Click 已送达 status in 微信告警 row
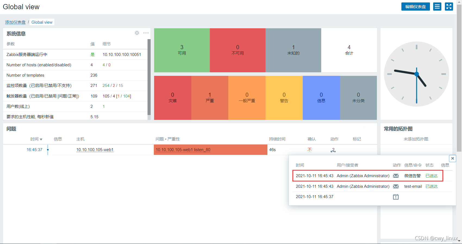462x244 pixels. (432, 176)
